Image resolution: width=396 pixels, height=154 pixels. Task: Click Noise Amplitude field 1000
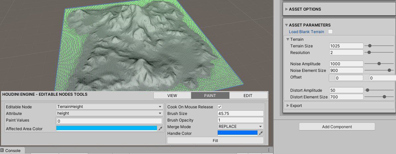(346, 64)
